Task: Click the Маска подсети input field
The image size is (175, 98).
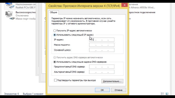Action: tap(102, 45)
